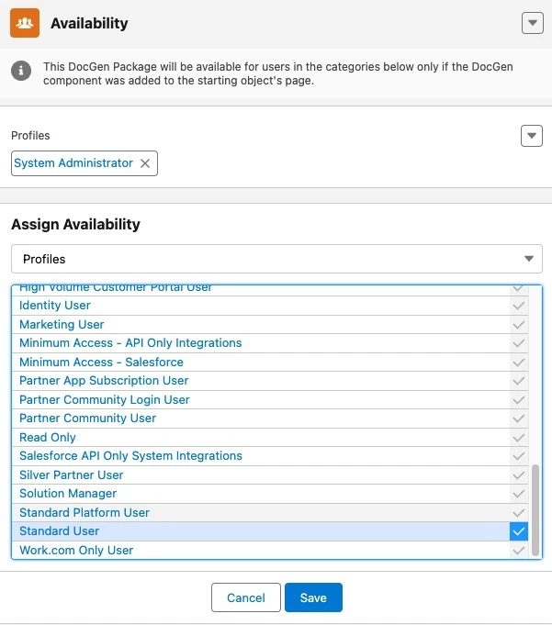Click checkmark icon for Silver Partner User
This screenshot has width=552, height=625.
coord(519,475)
